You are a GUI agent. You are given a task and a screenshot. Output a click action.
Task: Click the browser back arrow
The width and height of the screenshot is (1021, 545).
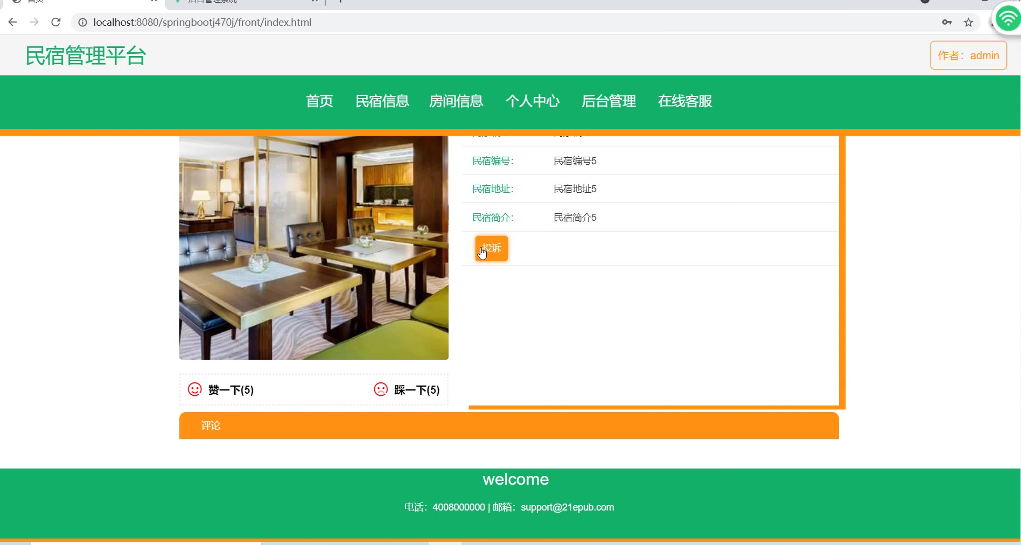pyautogui.click(x=13, y=22)
